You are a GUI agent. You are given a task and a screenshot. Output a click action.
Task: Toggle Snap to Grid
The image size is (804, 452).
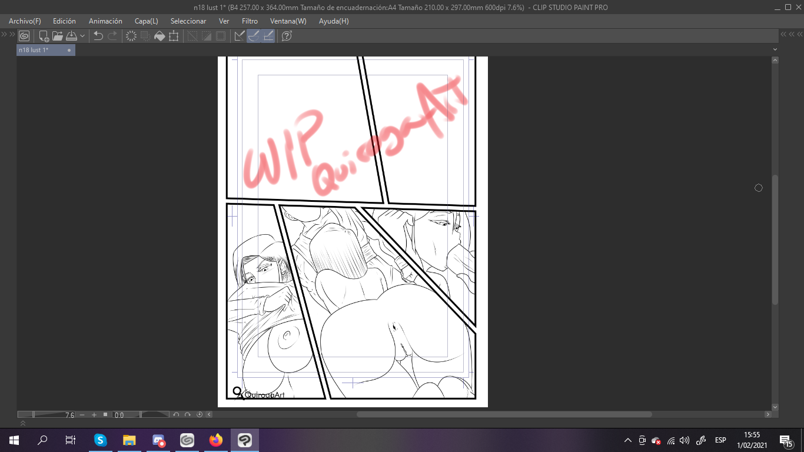coord(268,36)
